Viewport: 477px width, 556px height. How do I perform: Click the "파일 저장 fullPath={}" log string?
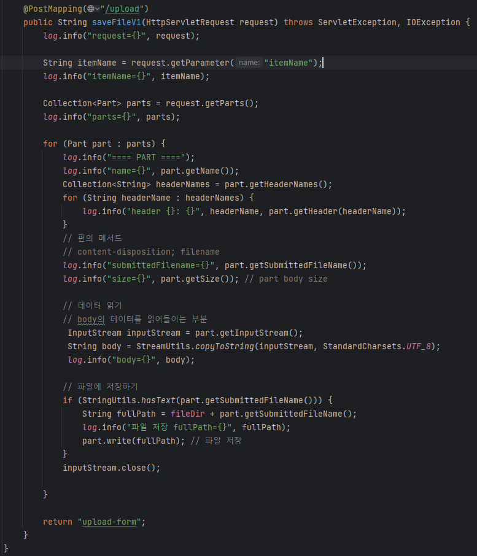(x=180, y=427)
